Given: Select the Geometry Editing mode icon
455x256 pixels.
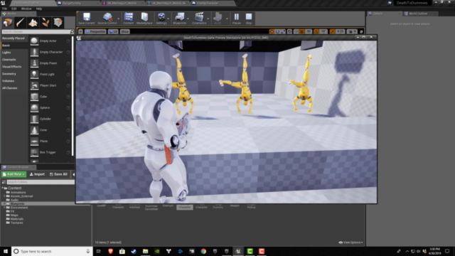Looking at the screenshot, I should click(x=58, y=23).
